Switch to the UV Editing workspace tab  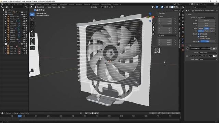54,4
